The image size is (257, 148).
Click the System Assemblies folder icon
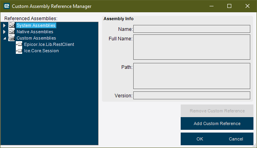pos(11,25)
